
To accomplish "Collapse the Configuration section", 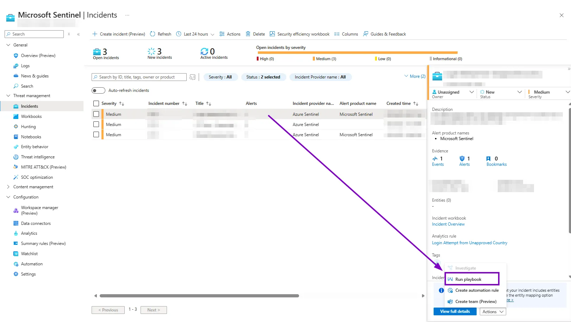I will [8, 197].
